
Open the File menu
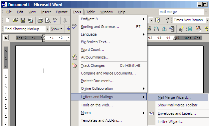tap(9, 12)
